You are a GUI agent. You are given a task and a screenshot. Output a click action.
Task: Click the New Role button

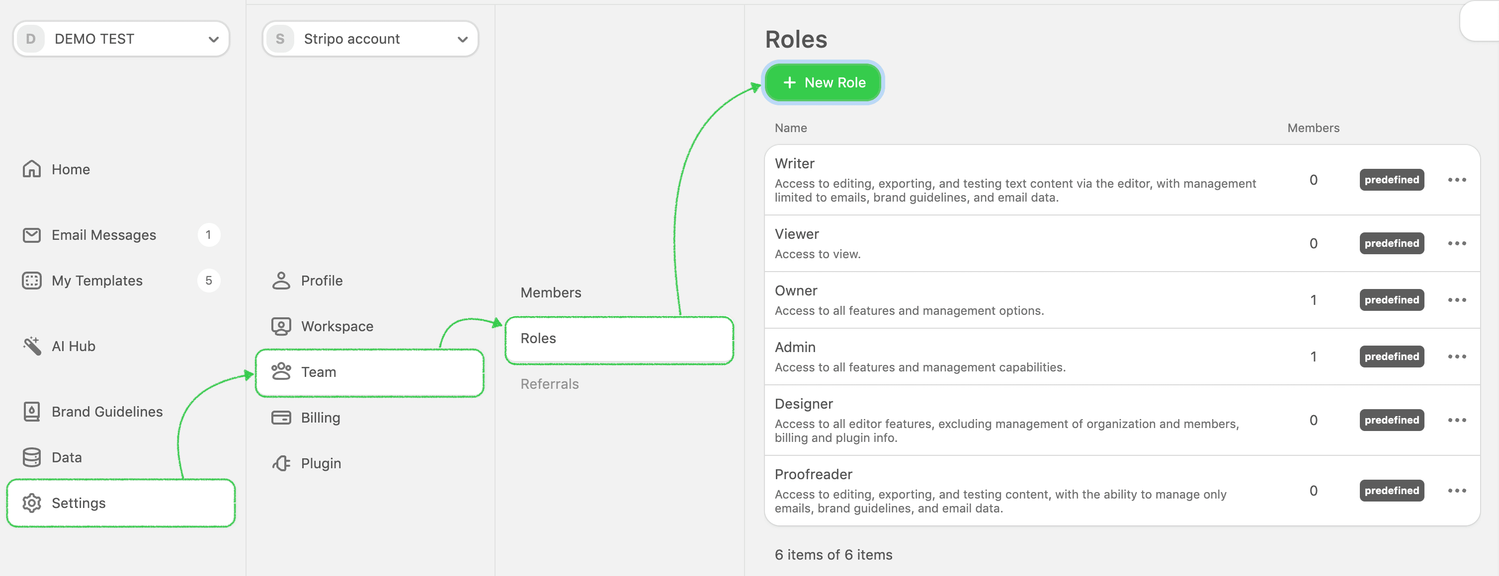tap(823, 82)
